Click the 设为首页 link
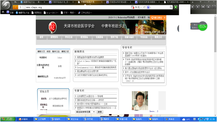This screenshot has height=122, width=217. [141, 18]
